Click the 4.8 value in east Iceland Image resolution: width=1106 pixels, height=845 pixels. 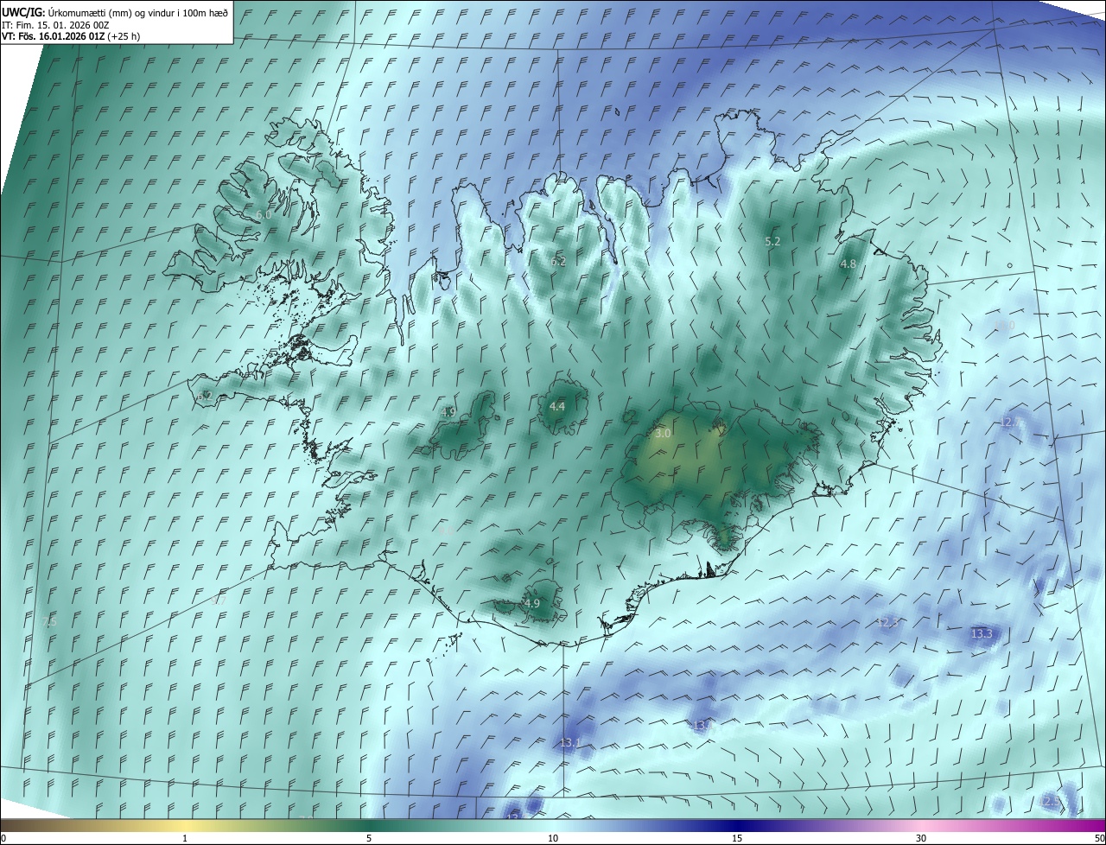click(x=848, y=264)
